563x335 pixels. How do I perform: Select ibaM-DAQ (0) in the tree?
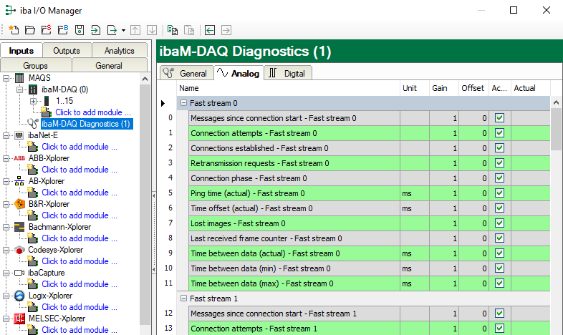tap(64, 89)
